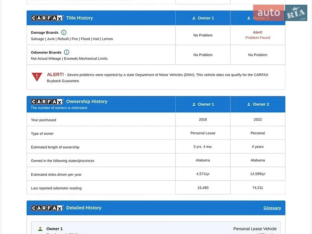Click the "Estimated length of ownership" row label
The width and height of the screenshot is (312, 234).
pyautogui.click(x=55, y=147)
